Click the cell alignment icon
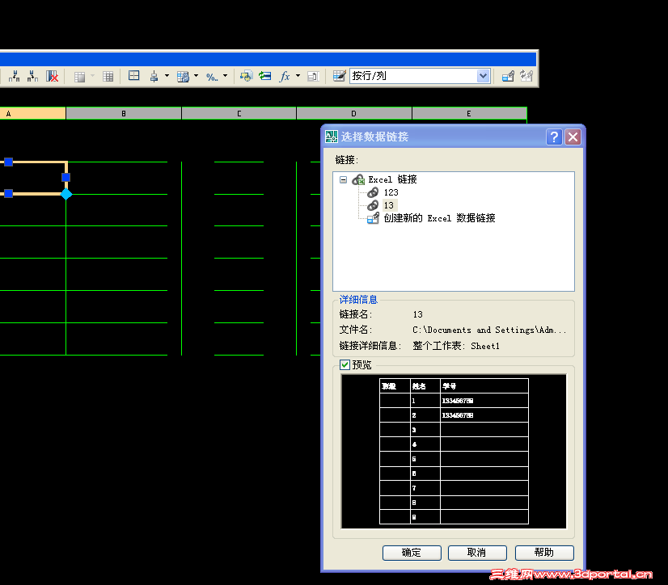 point(154,76)
